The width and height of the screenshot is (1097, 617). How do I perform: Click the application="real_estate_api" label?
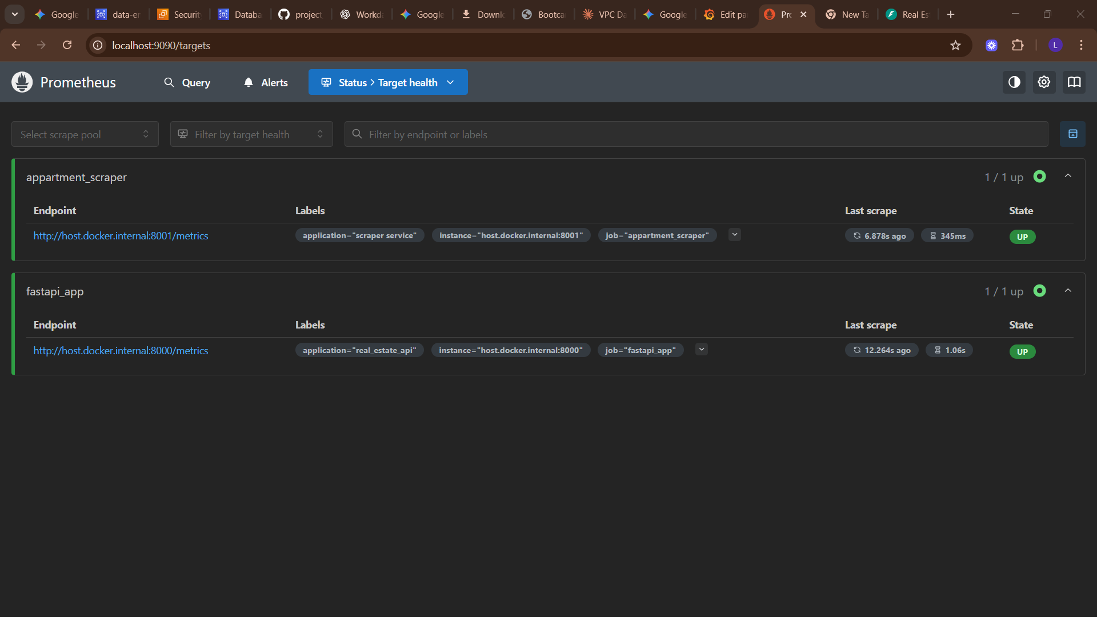tap(359, 350)
